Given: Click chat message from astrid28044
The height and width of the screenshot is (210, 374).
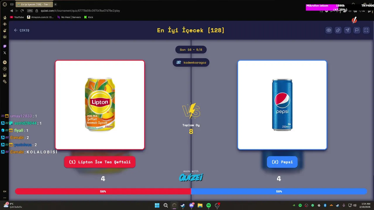Looking at the screenshot, I should 21,123.
